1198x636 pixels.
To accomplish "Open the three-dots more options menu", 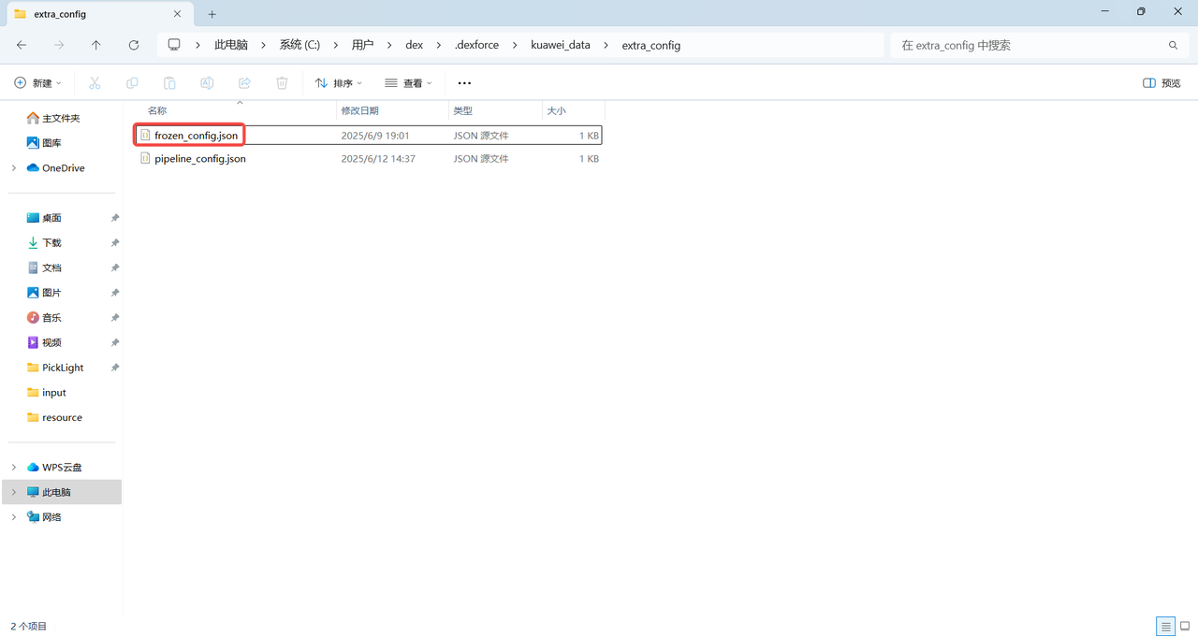I will 464,83.
